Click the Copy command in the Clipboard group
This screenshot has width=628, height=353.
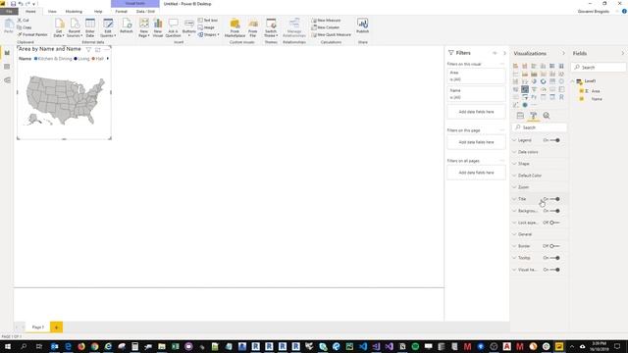[25, 27]
